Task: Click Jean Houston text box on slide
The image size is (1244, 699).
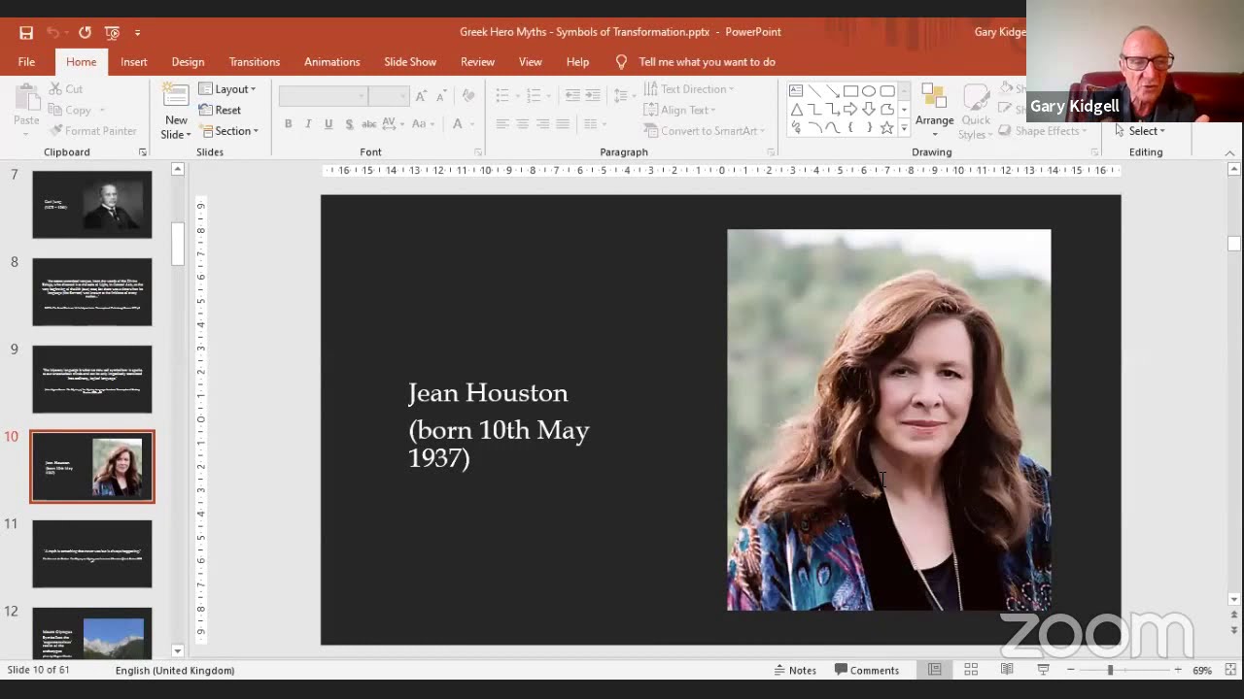Action: pos(499,425)
